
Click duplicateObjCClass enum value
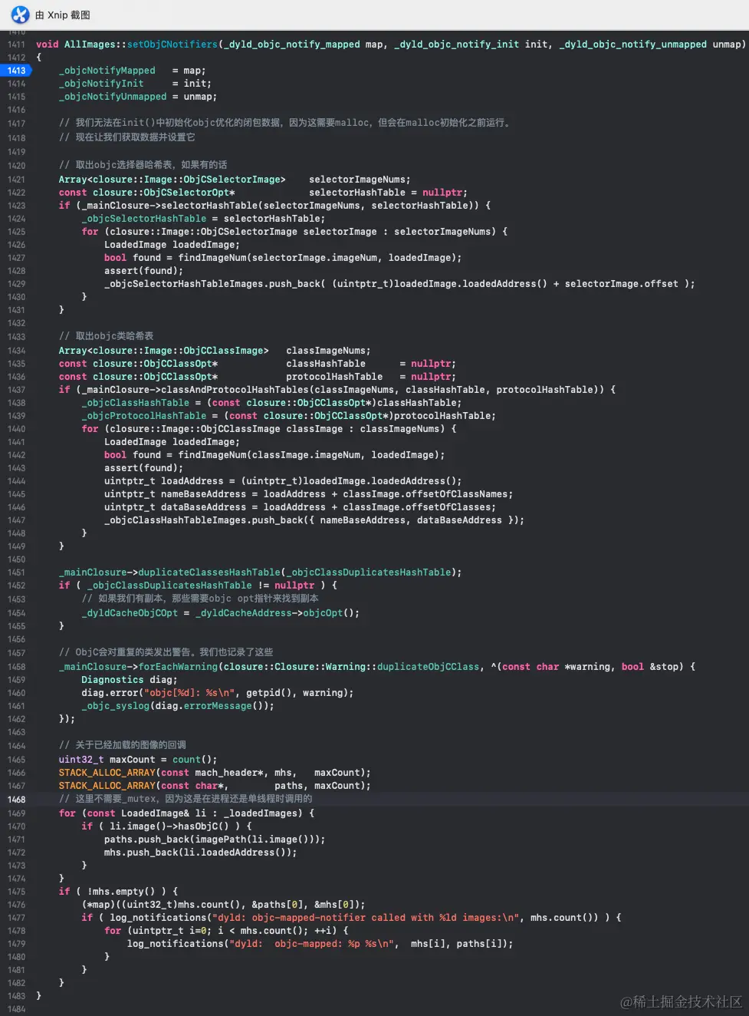point(428,667)
